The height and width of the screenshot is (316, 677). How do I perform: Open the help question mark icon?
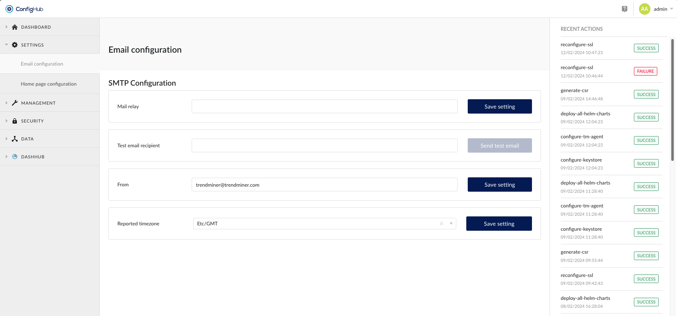coord(625,9)
